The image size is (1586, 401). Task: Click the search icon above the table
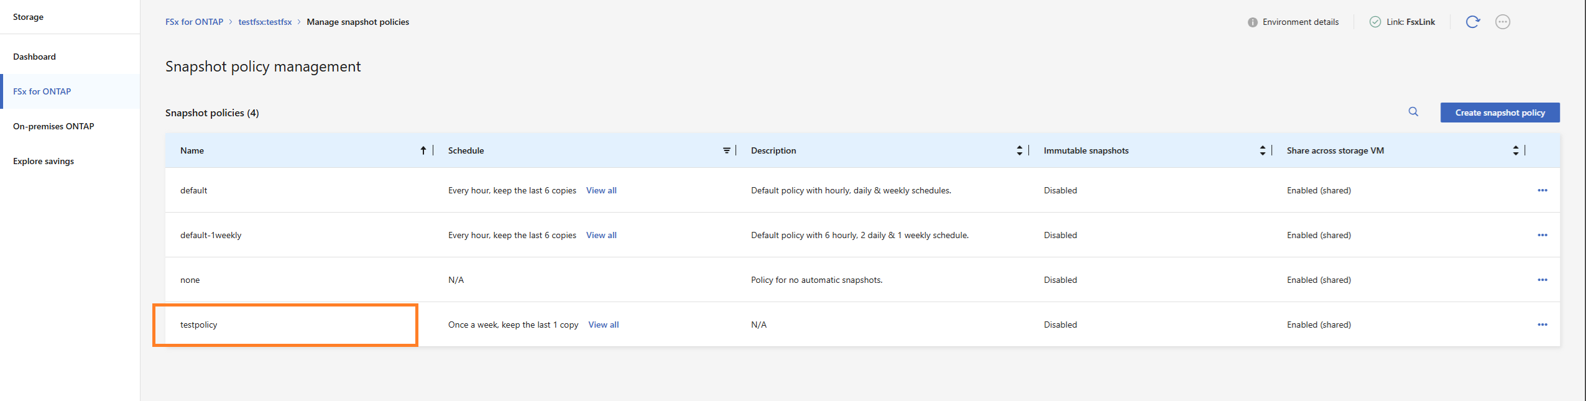(x=1413, y=112)
